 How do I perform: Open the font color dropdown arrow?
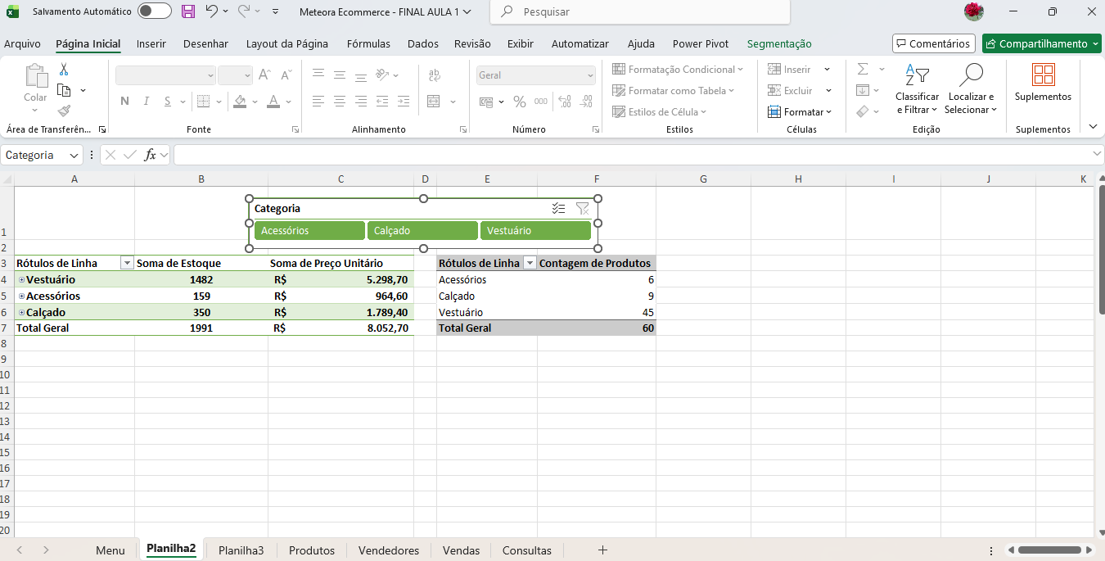289,102
